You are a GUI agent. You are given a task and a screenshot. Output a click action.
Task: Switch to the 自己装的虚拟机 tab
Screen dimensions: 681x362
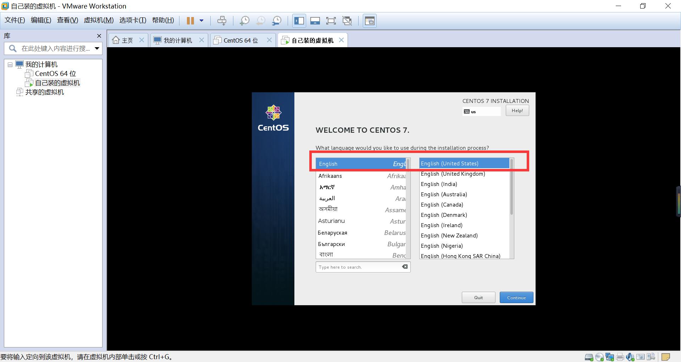pyautogui.click(x=308, y=40)
